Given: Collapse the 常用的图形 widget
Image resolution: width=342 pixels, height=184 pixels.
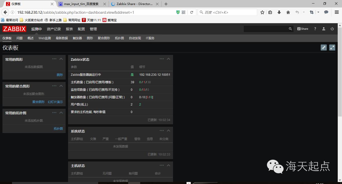Looking at the screenshot, I should [61, 59].
